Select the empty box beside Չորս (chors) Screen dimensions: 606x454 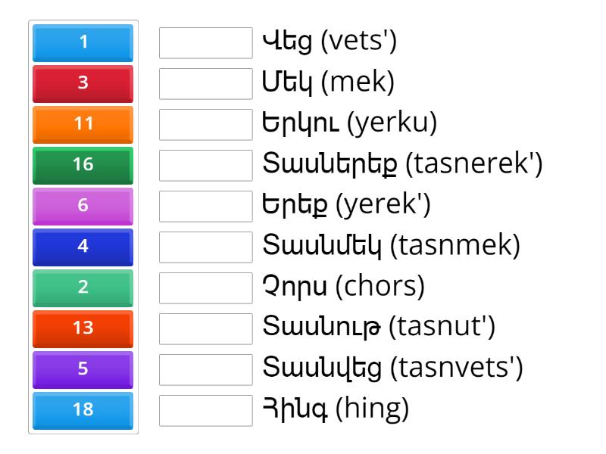coord(206,288)
